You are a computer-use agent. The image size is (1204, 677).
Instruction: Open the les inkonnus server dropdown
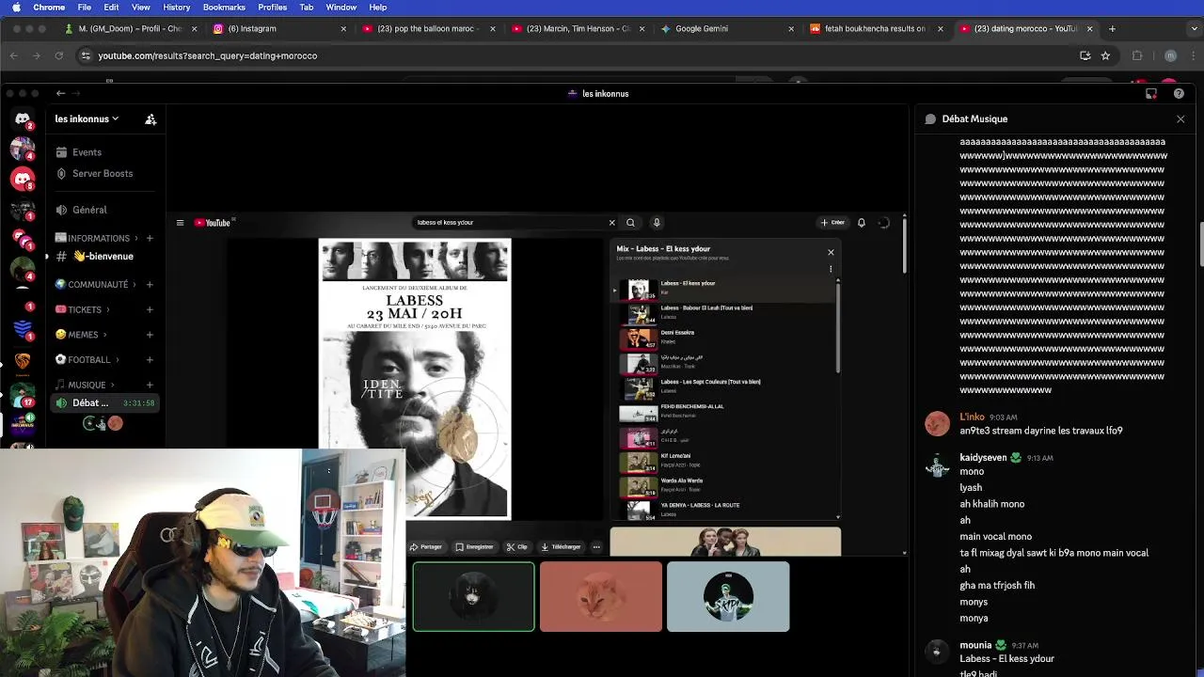pyautogui.click(x=87, y=118)
